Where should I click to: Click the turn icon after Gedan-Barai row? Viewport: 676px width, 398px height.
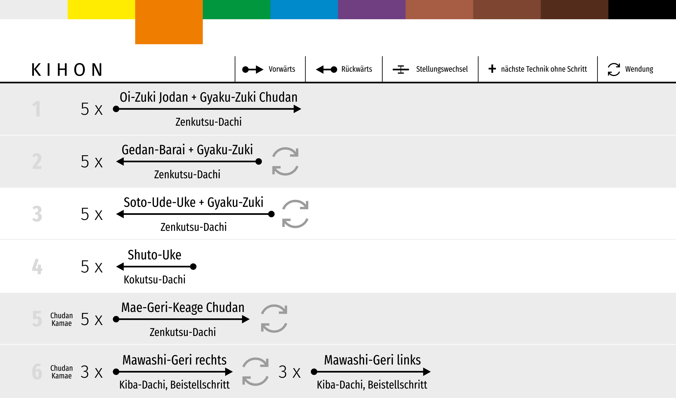pos(285,162)
